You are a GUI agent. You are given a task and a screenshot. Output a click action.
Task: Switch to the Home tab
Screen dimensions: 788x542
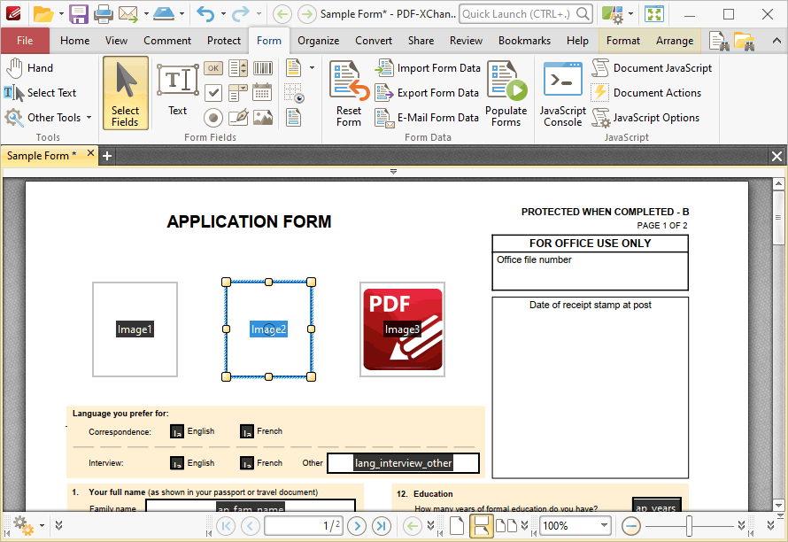[x=75, y=41]
